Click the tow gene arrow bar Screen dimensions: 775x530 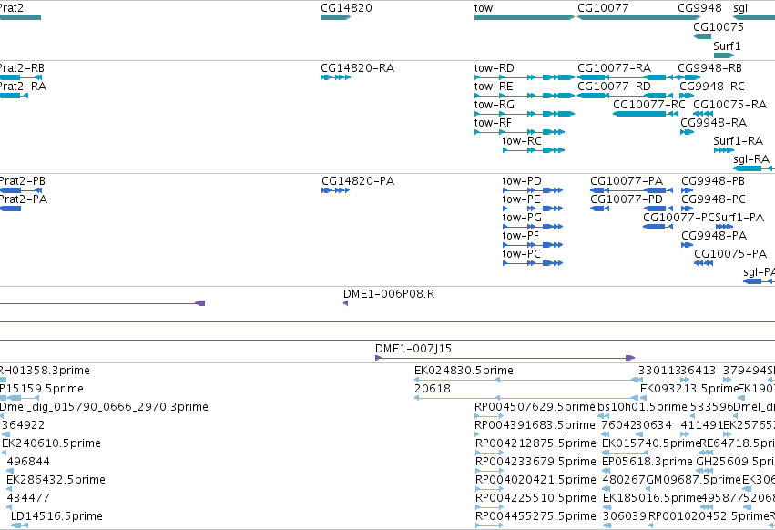[525, 17]
